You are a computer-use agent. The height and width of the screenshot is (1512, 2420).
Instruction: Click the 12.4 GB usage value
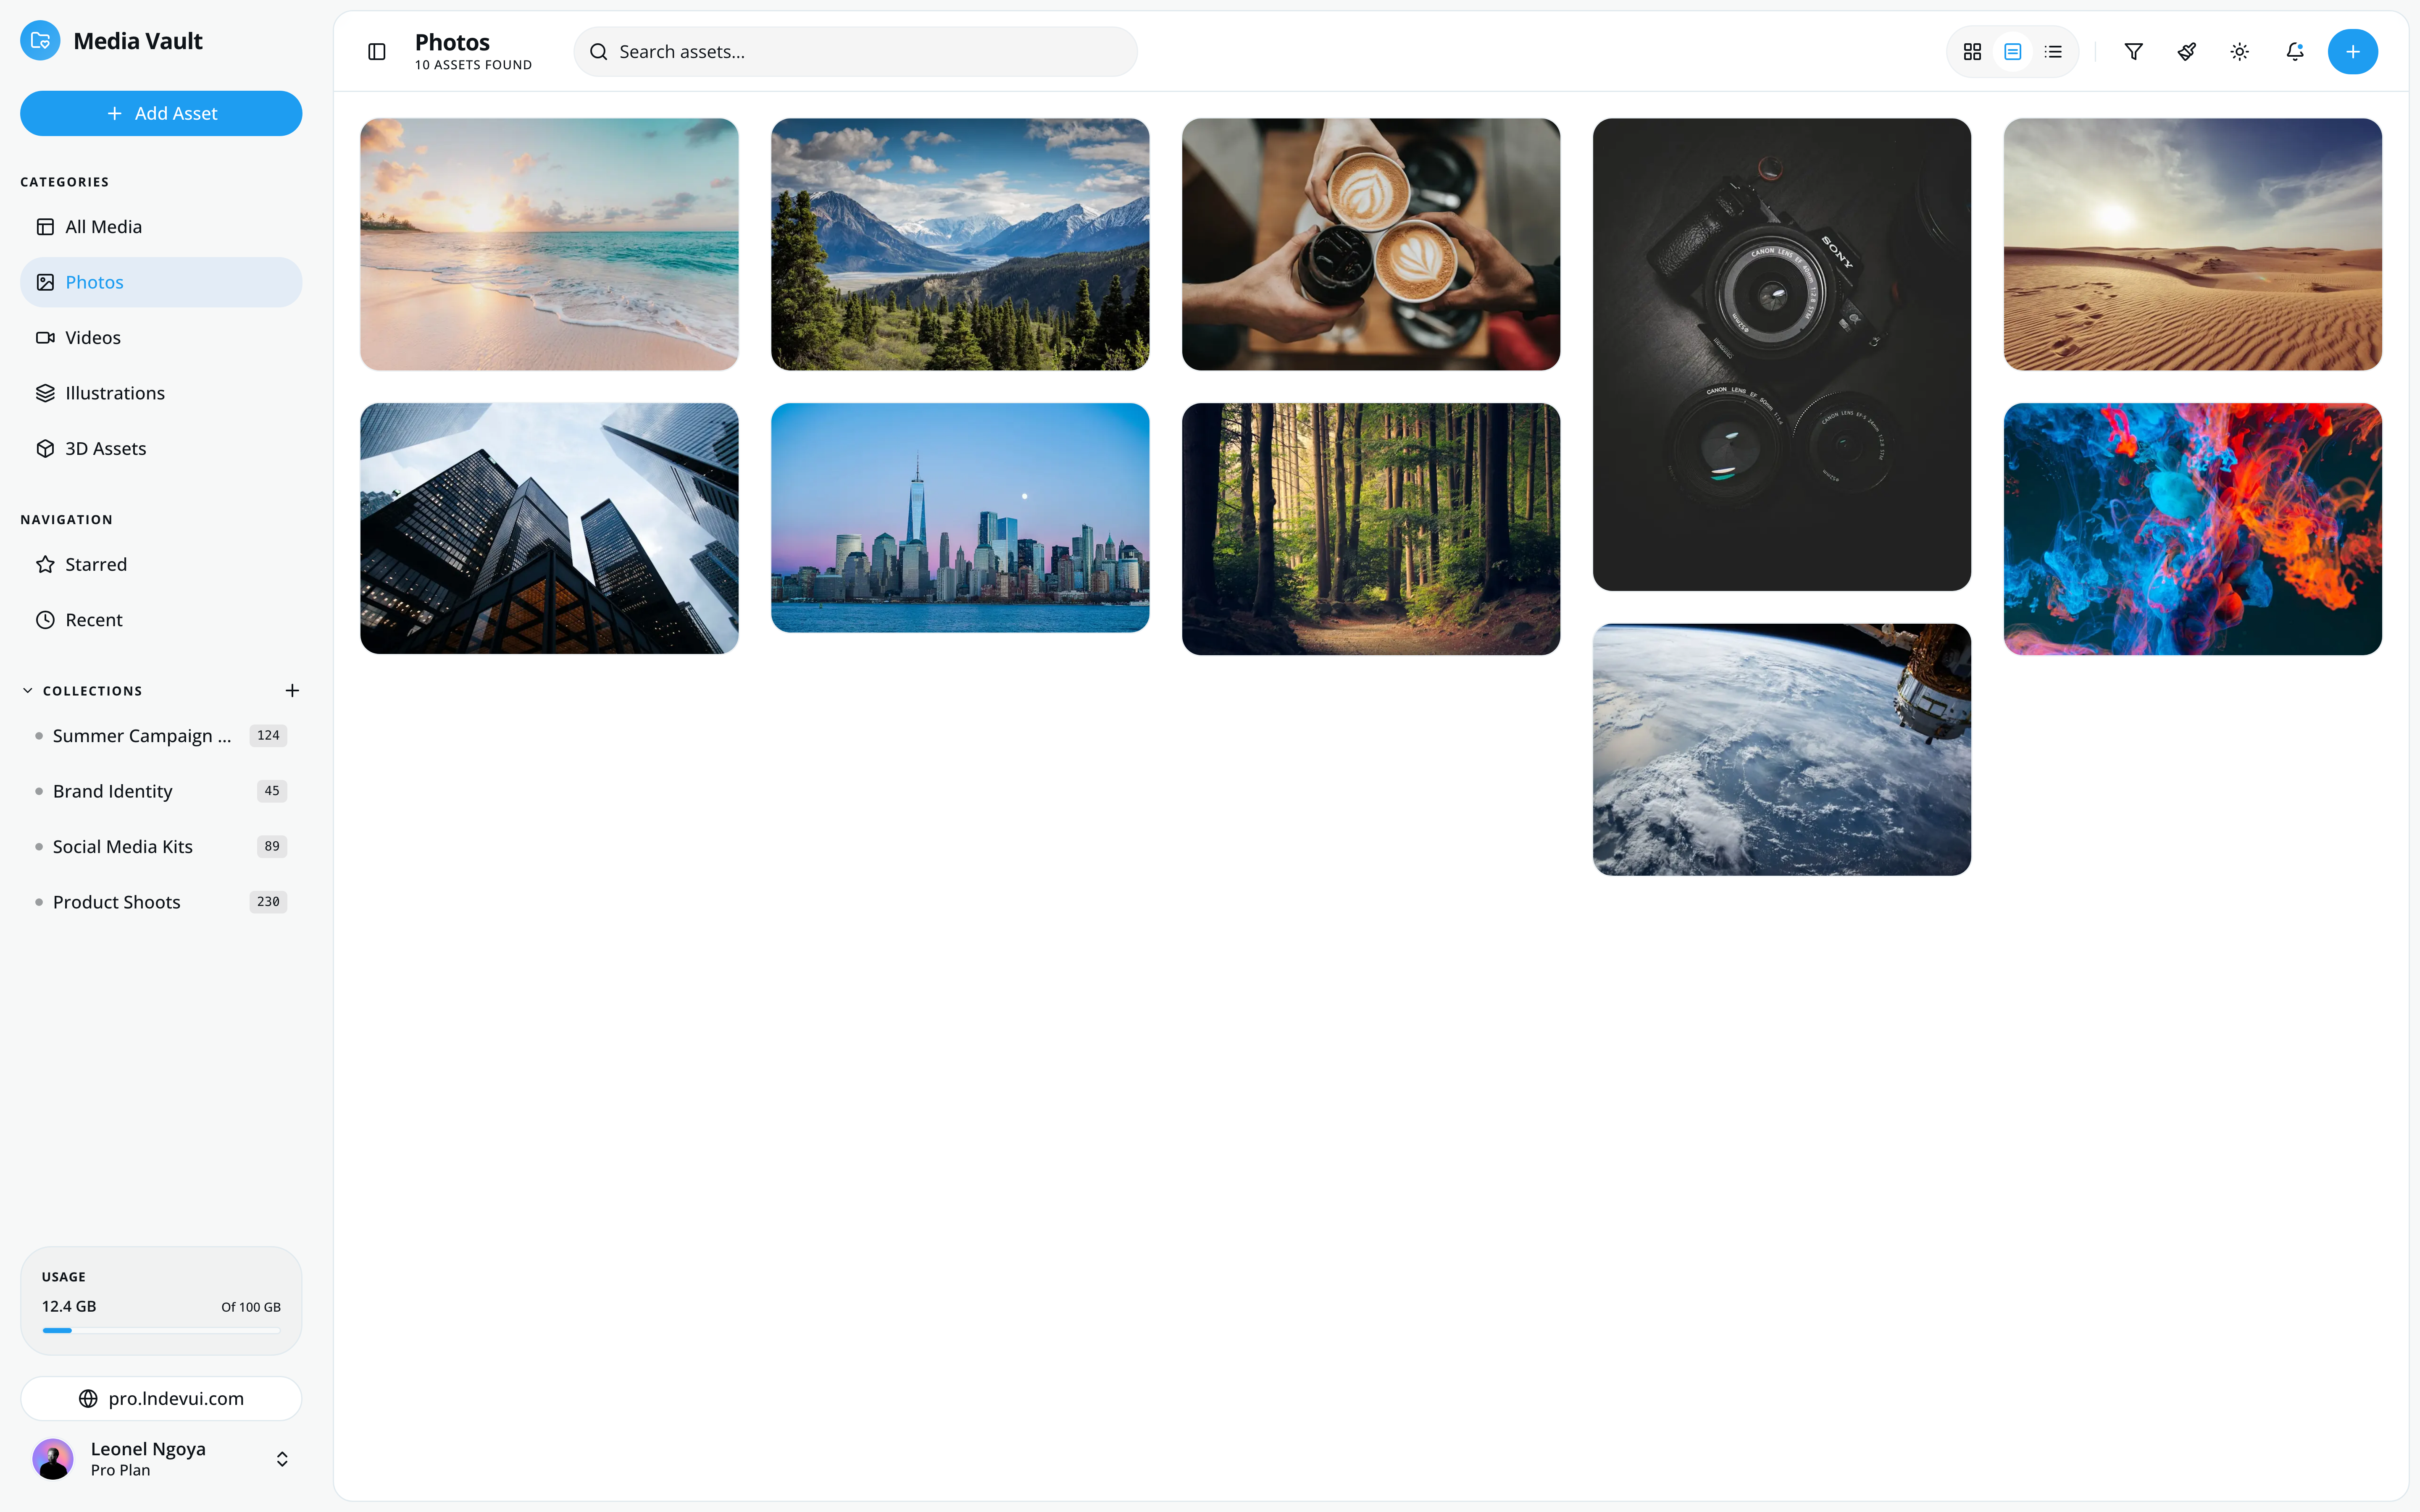tap(69, 1307)
